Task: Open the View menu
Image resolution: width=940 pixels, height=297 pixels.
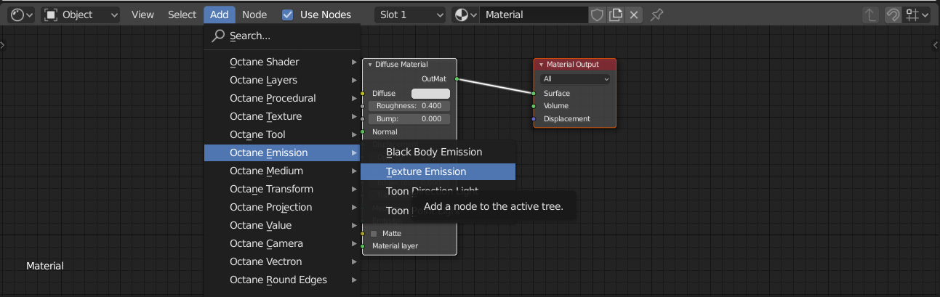Action: pyautogui.click(x=142, y=15)
